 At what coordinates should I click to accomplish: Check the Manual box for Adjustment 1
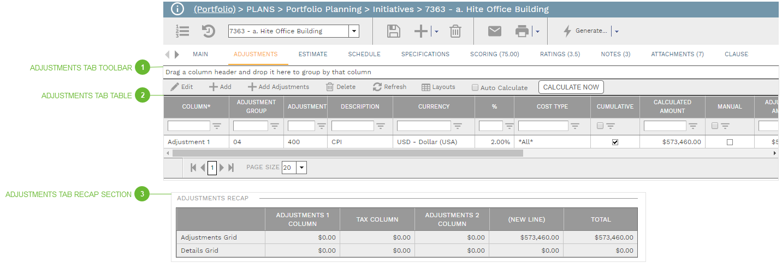(x=730, y=142)
